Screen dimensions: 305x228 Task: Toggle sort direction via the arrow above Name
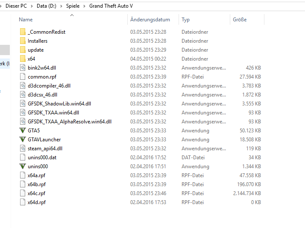[x=72, y=15]
